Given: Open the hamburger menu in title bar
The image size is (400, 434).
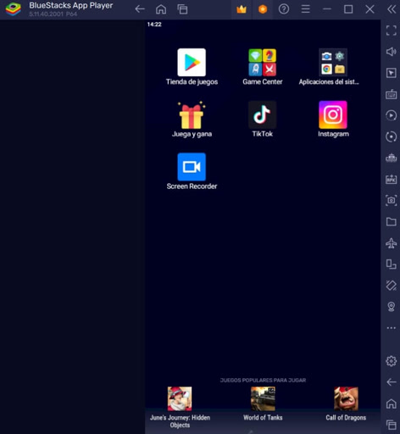Looking at the screenshot, I should coord(305,9).
